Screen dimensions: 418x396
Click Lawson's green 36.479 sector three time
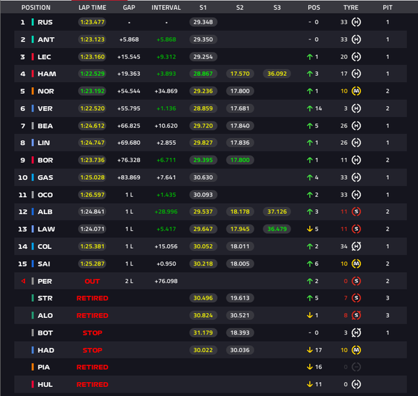(277, 229)
